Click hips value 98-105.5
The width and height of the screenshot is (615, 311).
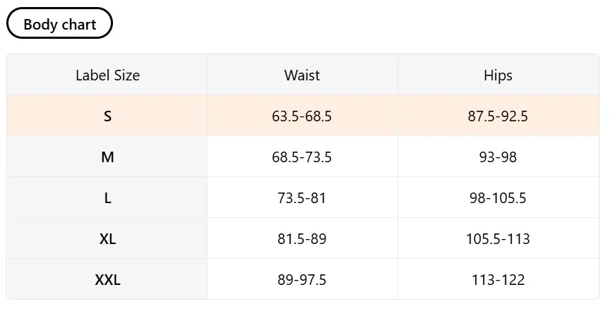(x=498, y=197)
